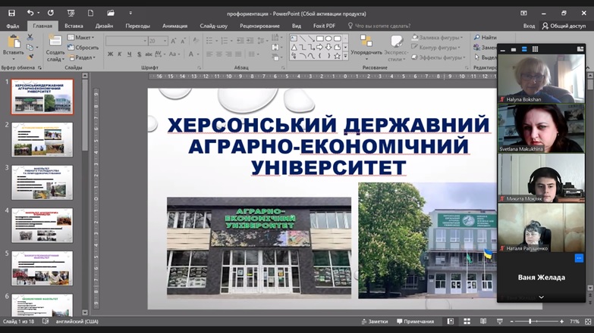
Task: Open the Контур фигуры shape outline dropdown
Action: point(436,48)
